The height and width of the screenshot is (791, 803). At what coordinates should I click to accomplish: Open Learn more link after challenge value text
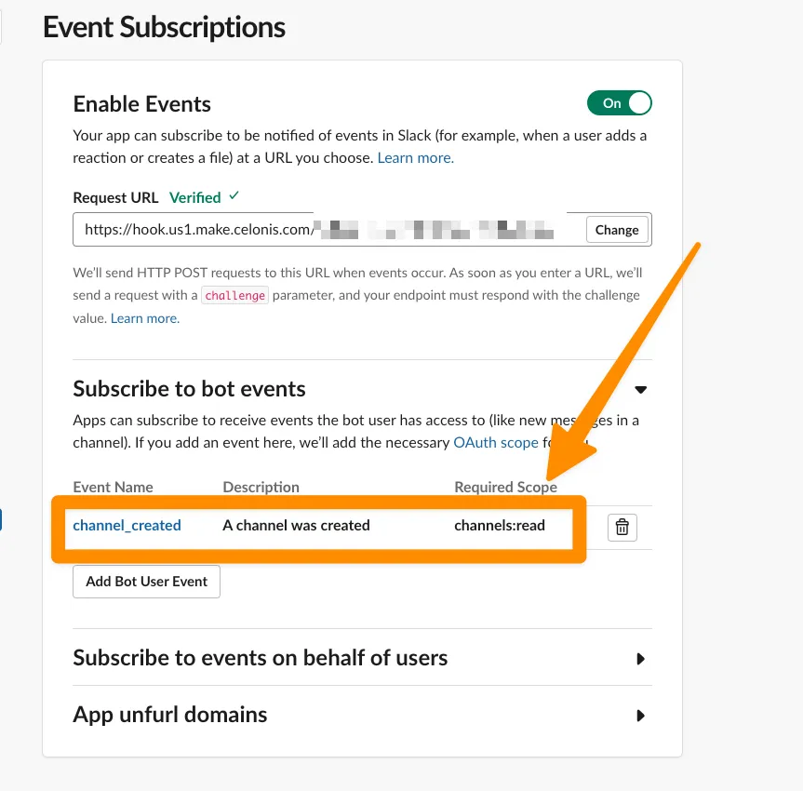(x=145, y=318)
